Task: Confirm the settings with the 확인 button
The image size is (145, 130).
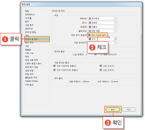Action: coord(113,110)
